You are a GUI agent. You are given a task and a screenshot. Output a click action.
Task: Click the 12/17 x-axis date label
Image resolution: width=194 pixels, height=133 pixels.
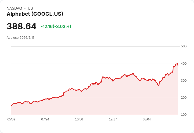point(113,119)
